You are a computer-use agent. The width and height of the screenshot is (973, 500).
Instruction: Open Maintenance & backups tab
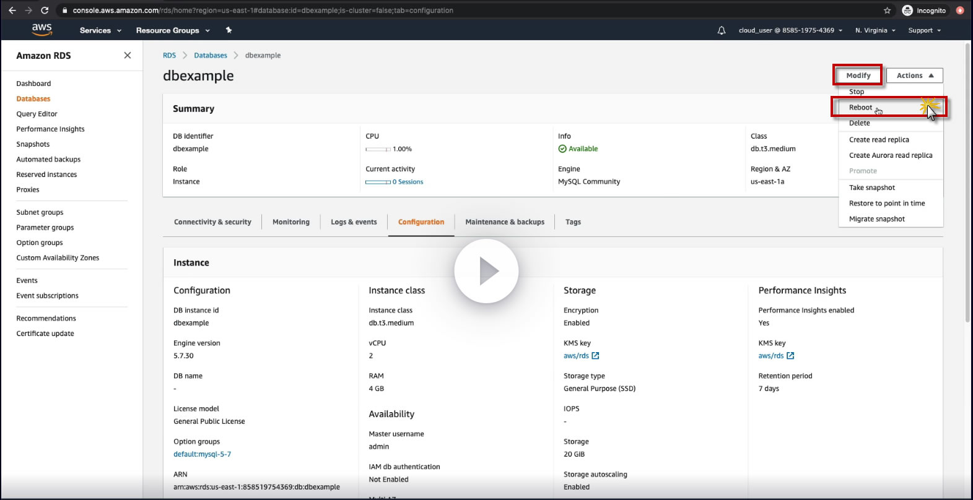pyautogui.click(x=505, y=222)
